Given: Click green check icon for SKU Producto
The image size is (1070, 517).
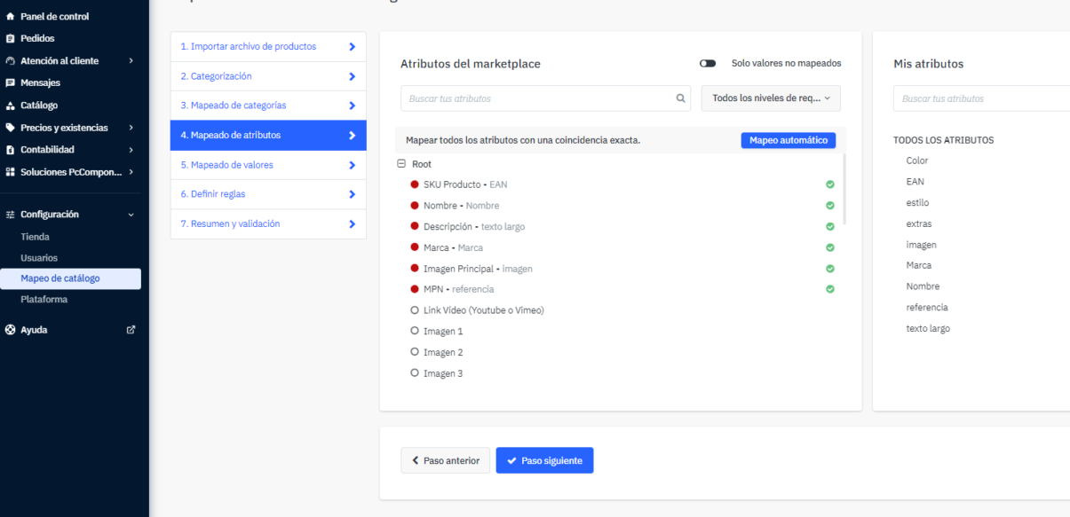Looking at the screenshot, I should [829, 184].
